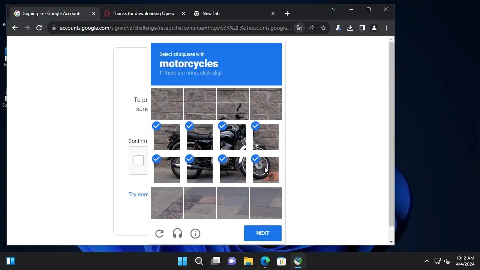Screen dimensions: 480x270
Task: Open the Chat icon on taskbar
Action: pyautogui.click(x=232, y=261)
